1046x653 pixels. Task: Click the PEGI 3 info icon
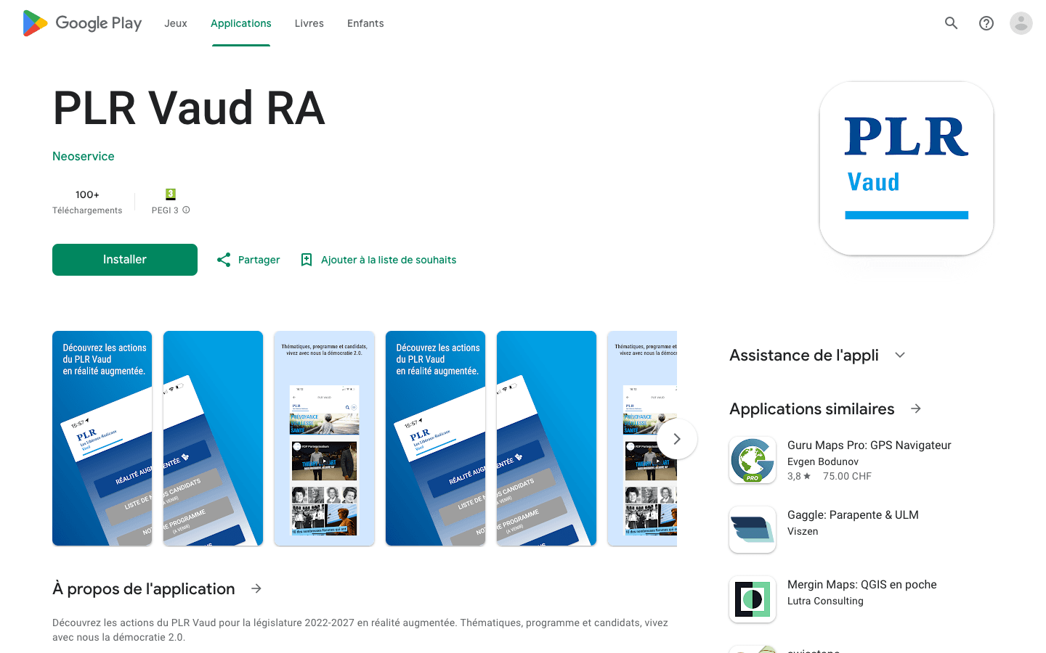pos(185,210)
